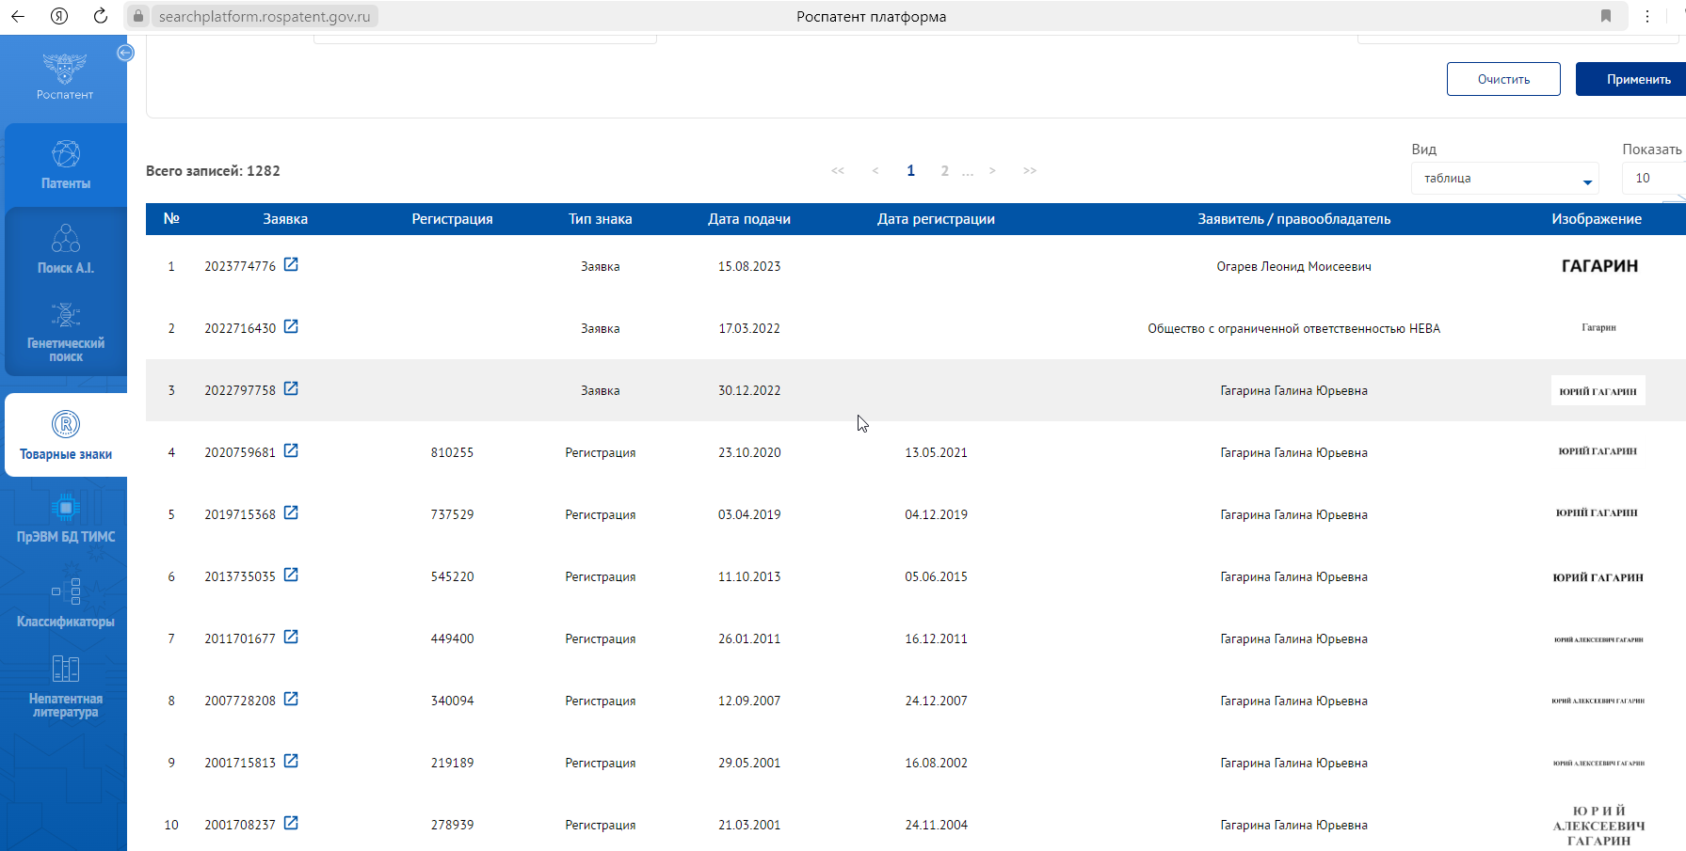
Task: Click the lock icon in address bar
Action: click(x=138, y=16)
